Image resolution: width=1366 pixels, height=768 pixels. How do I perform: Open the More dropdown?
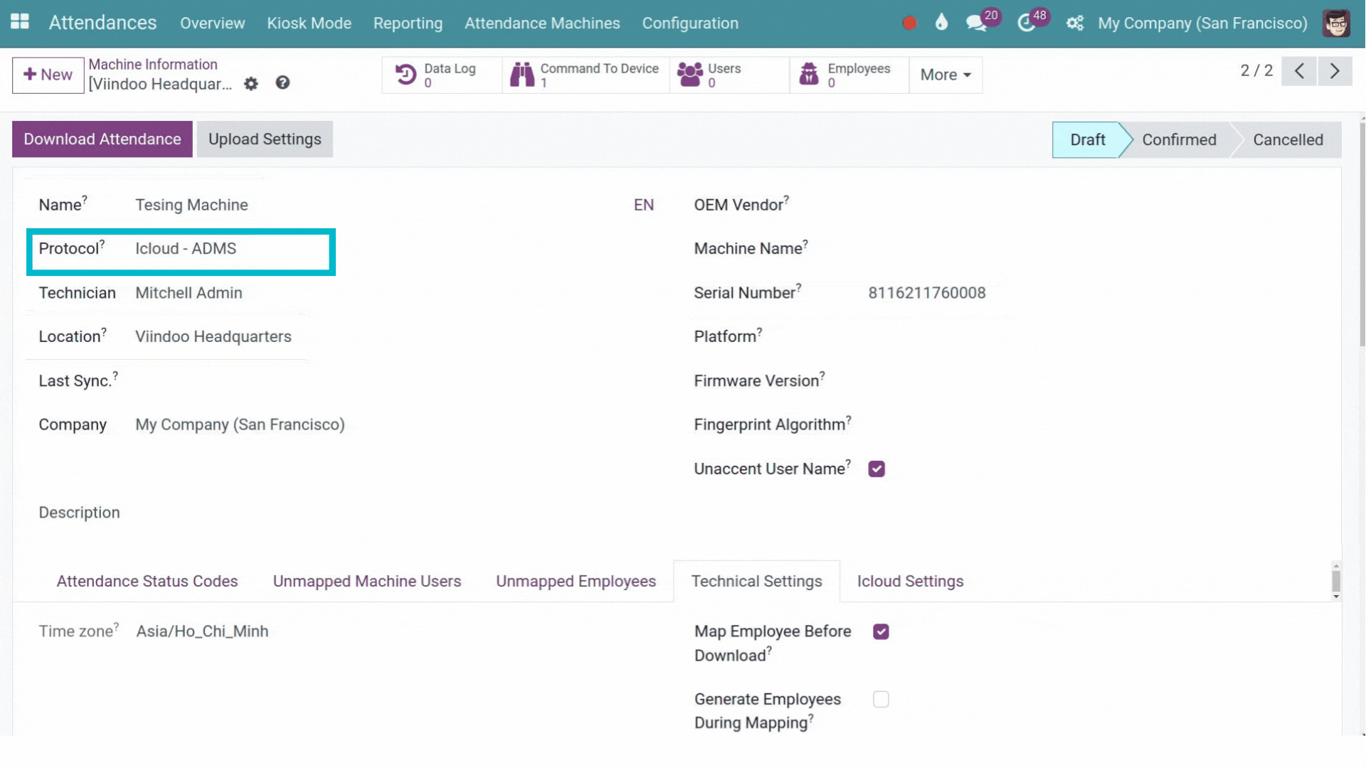coord(945,75)
